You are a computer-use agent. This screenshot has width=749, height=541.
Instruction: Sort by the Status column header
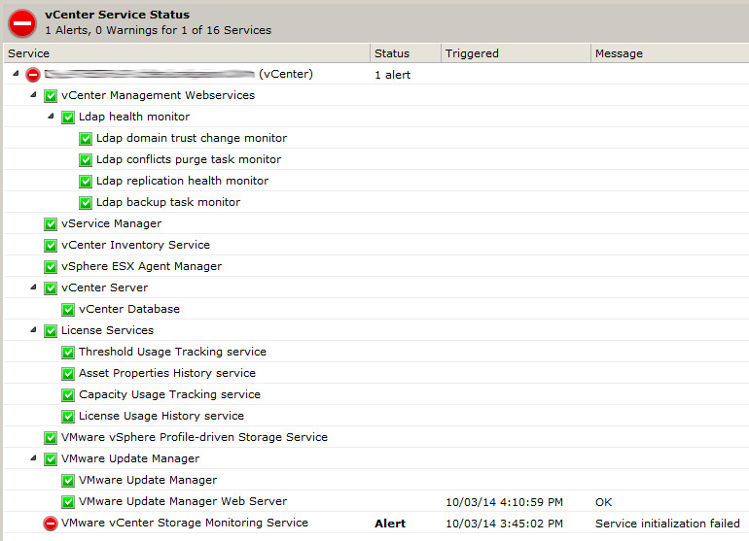pyautogui.click(x=406, y=53)
